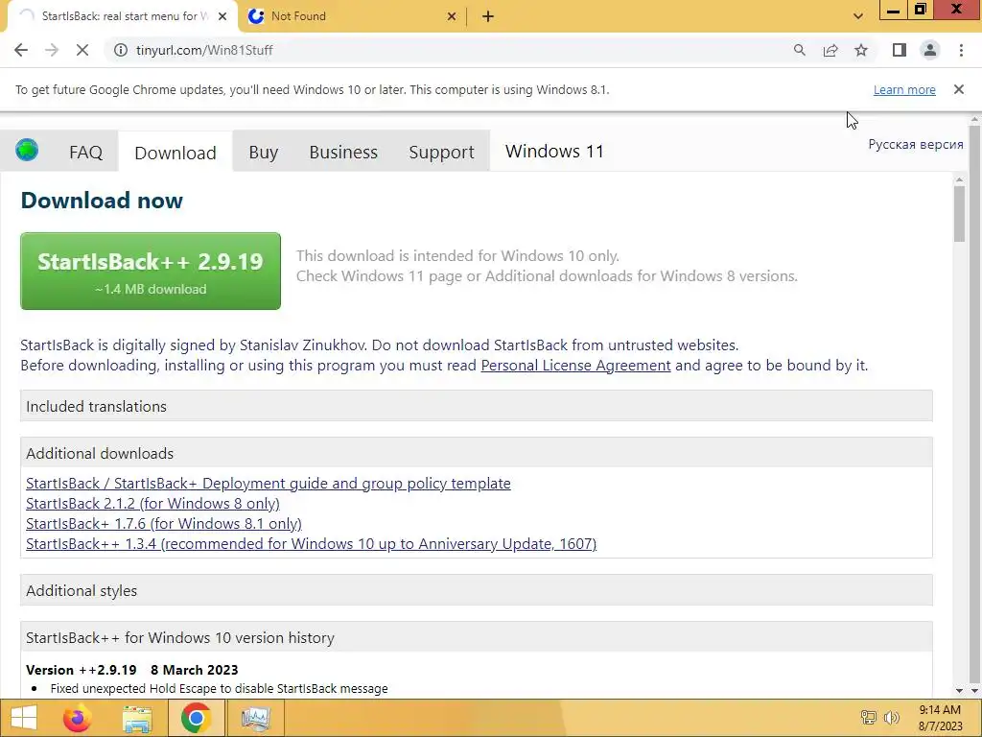Click Learn more in the update bar

904,89
